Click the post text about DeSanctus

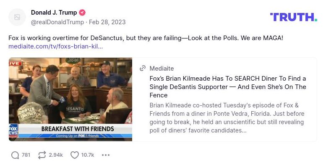pyautogui.click(x=146, y=38)
